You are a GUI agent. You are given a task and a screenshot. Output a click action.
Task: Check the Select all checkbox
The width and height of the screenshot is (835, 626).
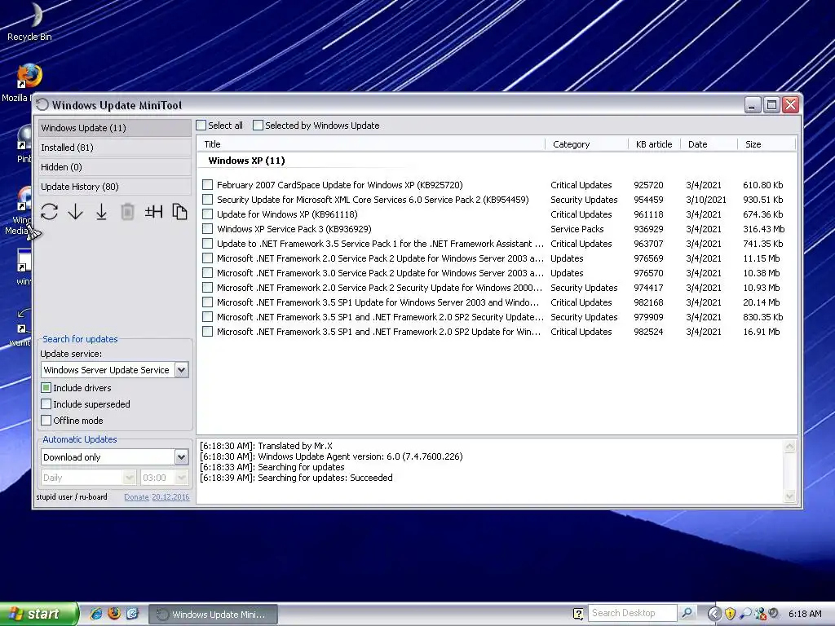201,125
